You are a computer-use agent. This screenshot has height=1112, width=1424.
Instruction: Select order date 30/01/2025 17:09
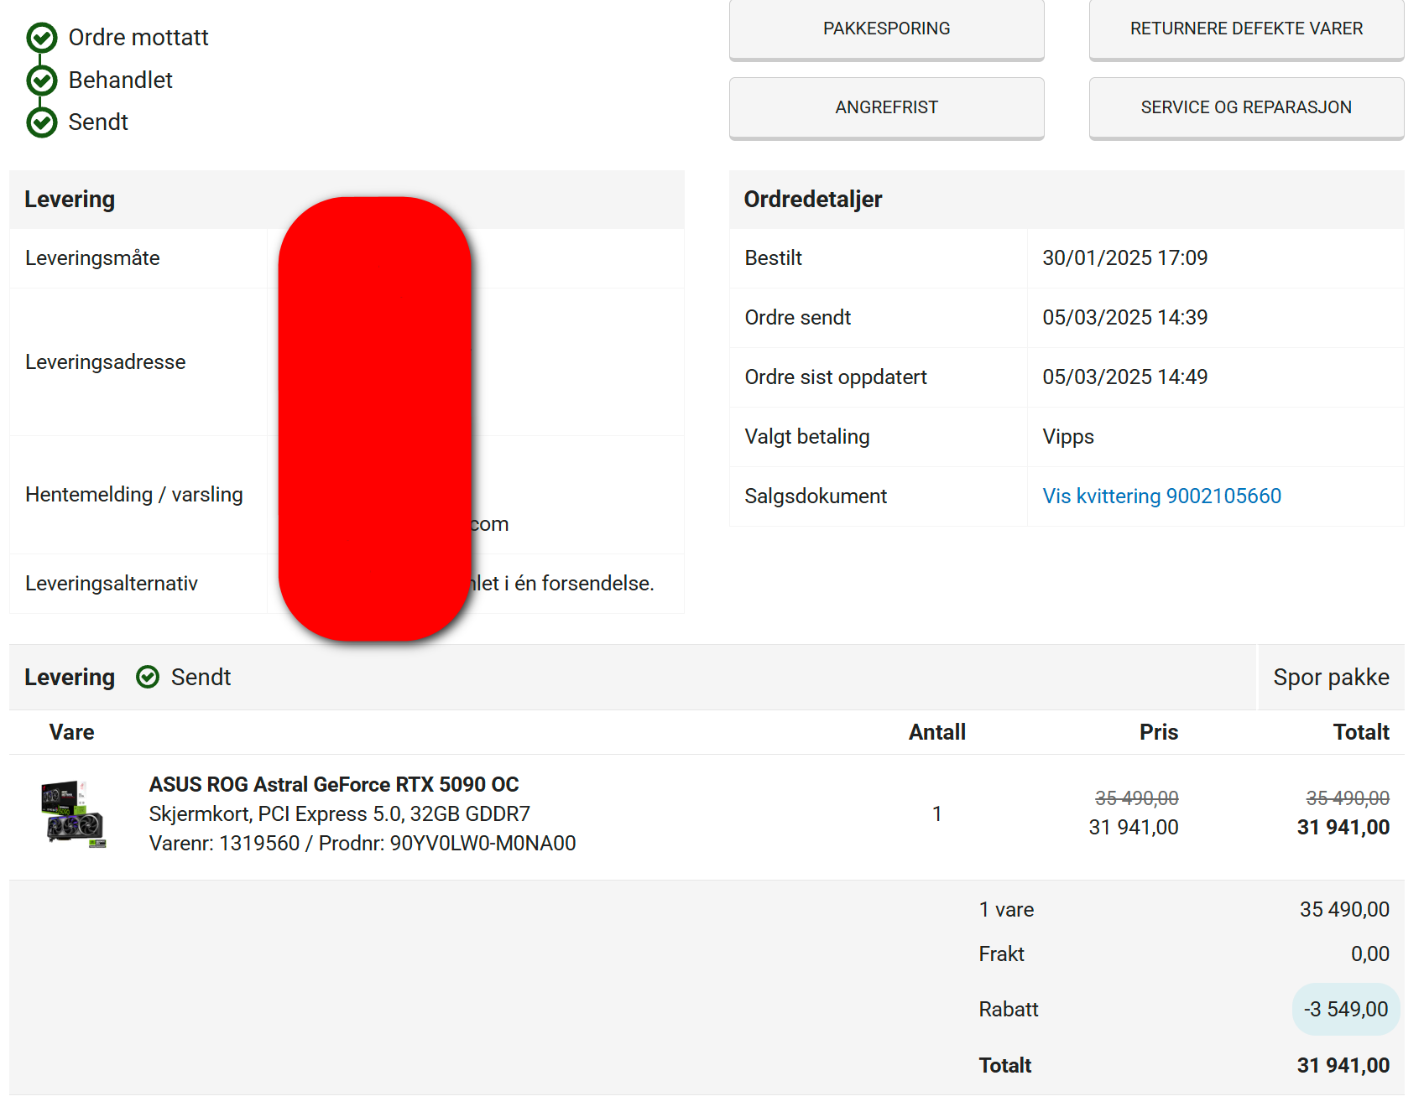(1124, 258)
